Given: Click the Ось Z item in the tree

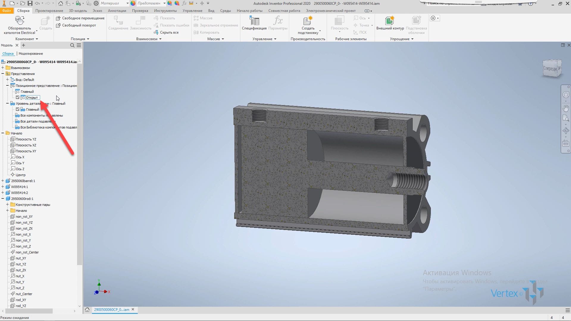Looking at the screenshot, I should 18,169.
